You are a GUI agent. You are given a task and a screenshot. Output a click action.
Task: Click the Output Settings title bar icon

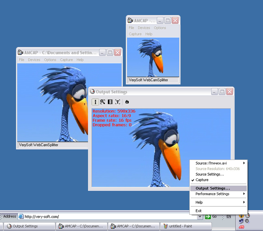(x=92, y=91)
